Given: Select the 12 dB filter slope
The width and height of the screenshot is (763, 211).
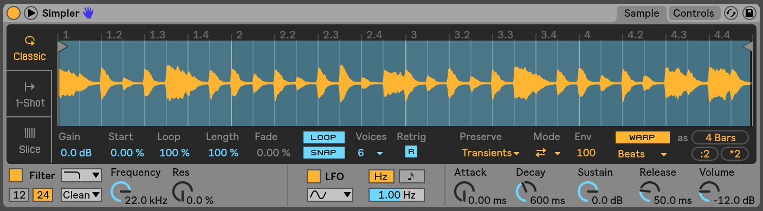Looking at the screenshot, I should click(x=20, y=195).
